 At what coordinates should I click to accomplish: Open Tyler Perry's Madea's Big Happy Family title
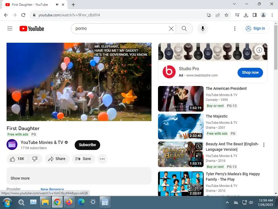(233, 176)
